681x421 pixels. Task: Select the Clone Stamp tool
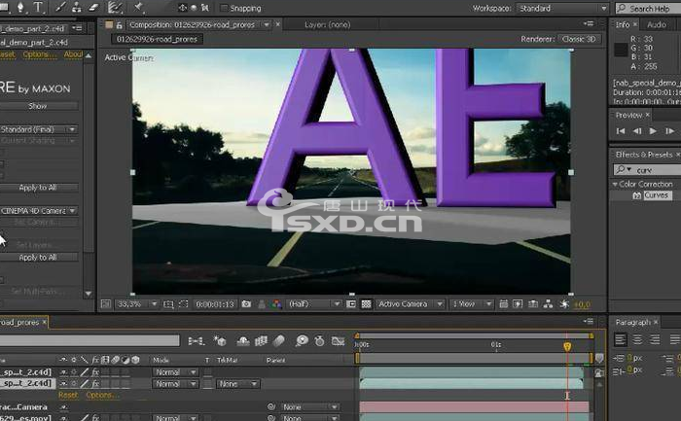pyautogui.click(x=77, y=7)
